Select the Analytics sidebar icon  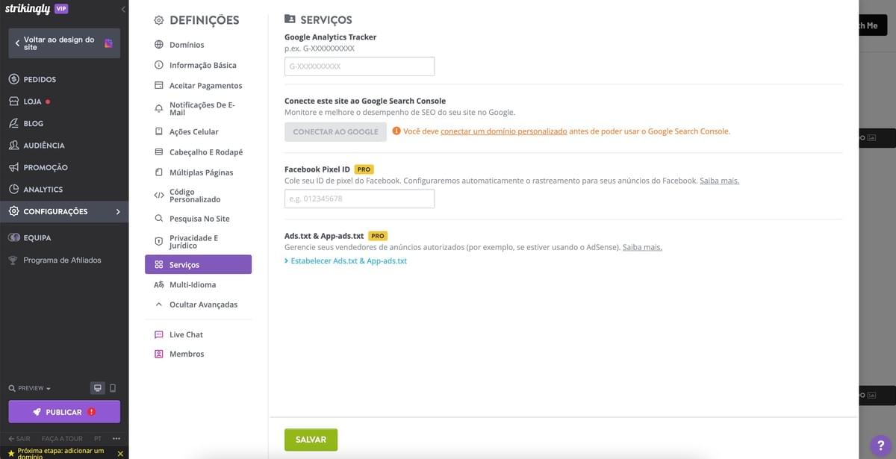[x=13, y=189]
